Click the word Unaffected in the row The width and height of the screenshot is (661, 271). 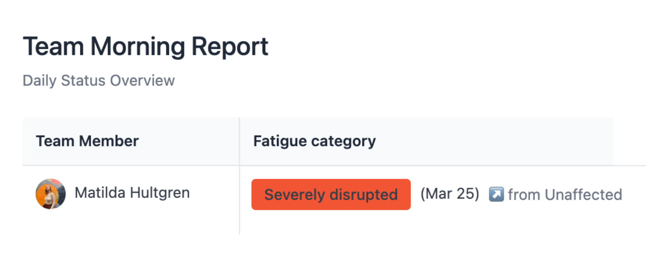click(x=583, y=195)
